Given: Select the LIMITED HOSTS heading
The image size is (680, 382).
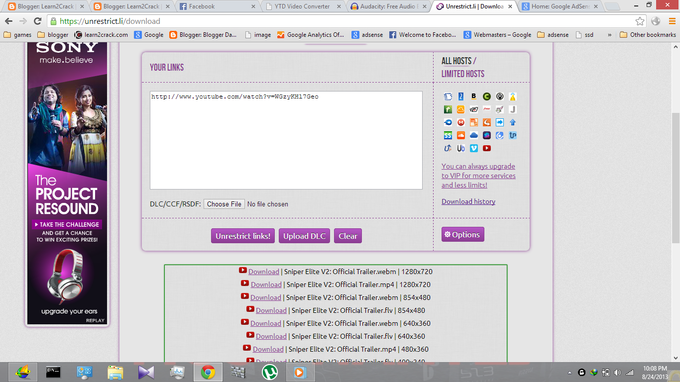Looking at the screenshot, I should [463, 74].
